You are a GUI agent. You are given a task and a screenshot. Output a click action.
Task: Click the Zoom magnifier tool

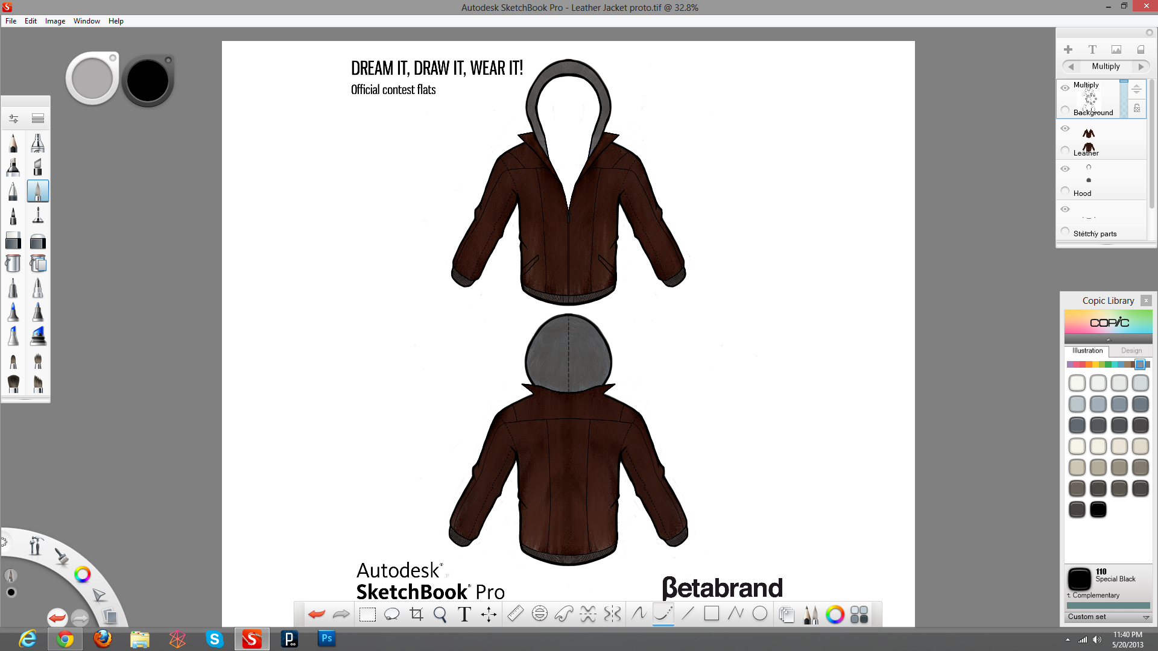[440, 614]
